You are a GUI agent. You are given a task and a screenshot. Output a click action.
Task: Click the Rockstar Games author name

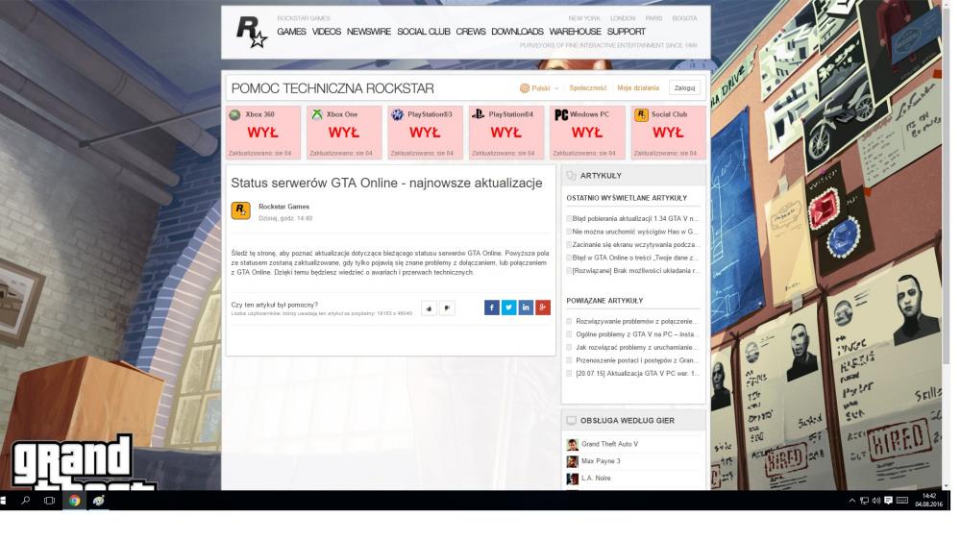pos(283,208)
